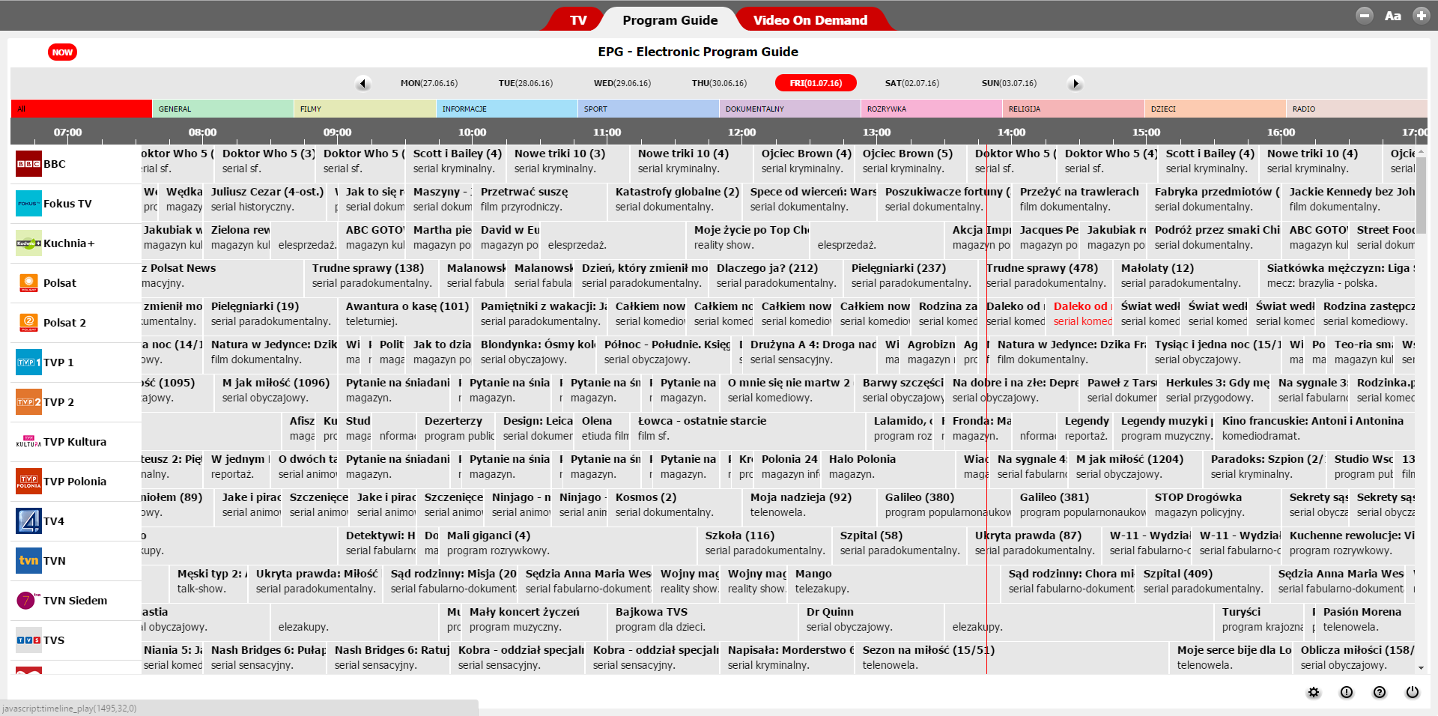
Task: Select WED(29.06.16) day
Action: [622, 83]
